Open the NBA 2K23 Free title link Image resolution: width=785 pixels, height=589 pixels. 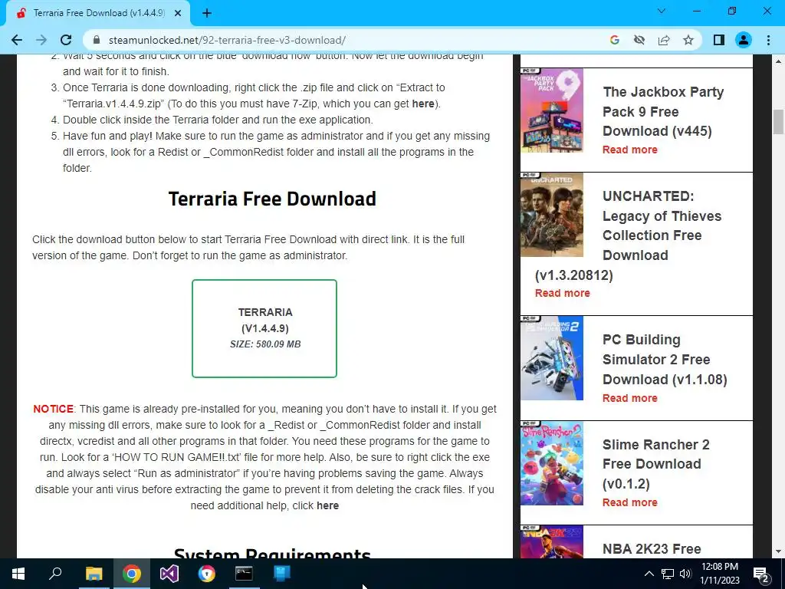click(652, 549)
